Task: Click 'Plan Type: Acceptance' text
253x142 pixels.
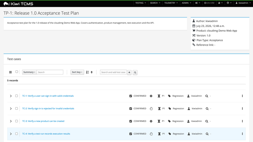Action: pos(210,40)
